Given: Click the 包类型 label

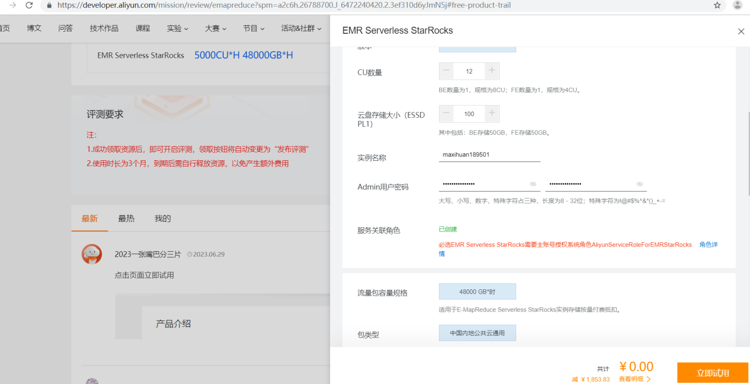Looking at the screenshot, I should point(368,335).
